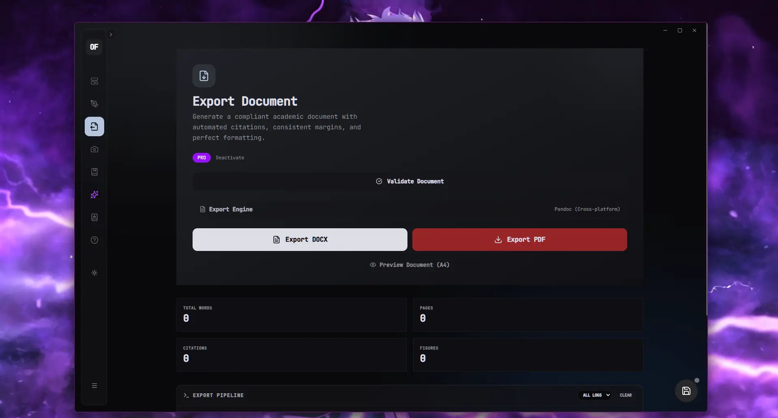
Task: Click the Export DOCX button
Action: (x=300, y=240)
